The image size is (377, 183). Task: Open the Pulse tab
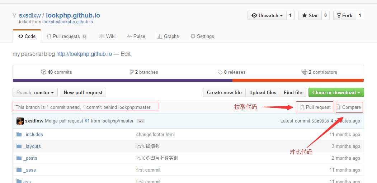click(136, 36)
